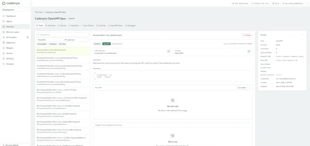Select GlobalAPIKeyService_EnableGlobalAPIKey tool
Viewport: 310px width, 146px height.
pyautogui.click(x=62, y=75)
